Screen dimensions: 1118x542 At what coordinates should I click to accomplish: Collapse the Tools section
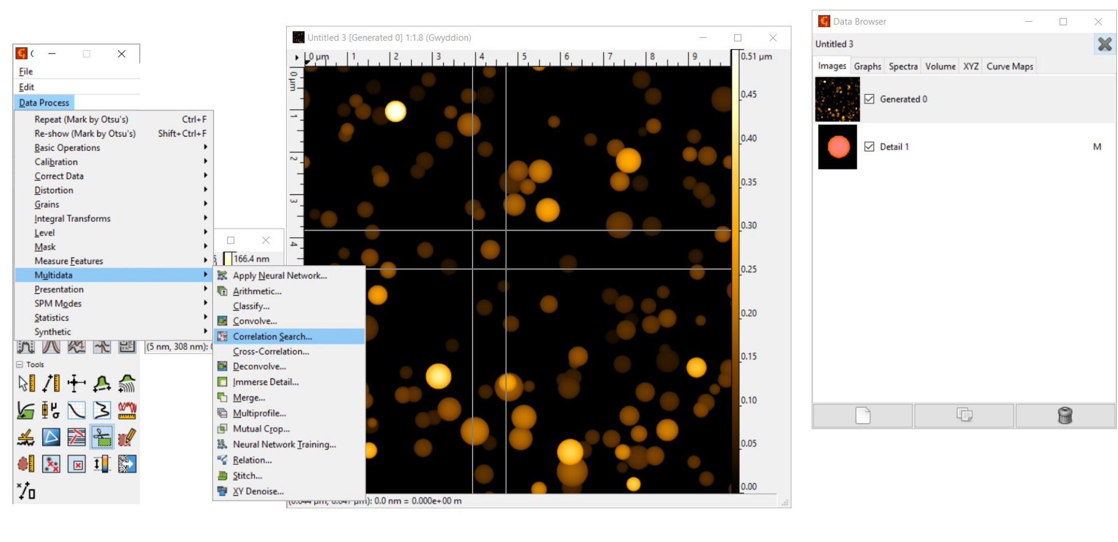tap(20, 364)
